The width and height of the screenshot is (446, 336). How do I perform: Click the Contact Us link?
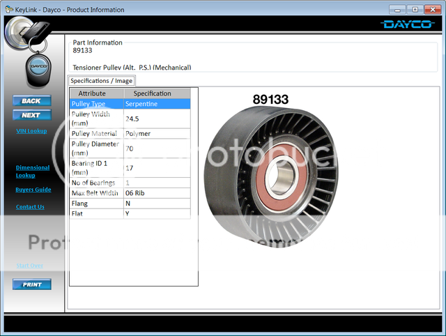point(30,207)
